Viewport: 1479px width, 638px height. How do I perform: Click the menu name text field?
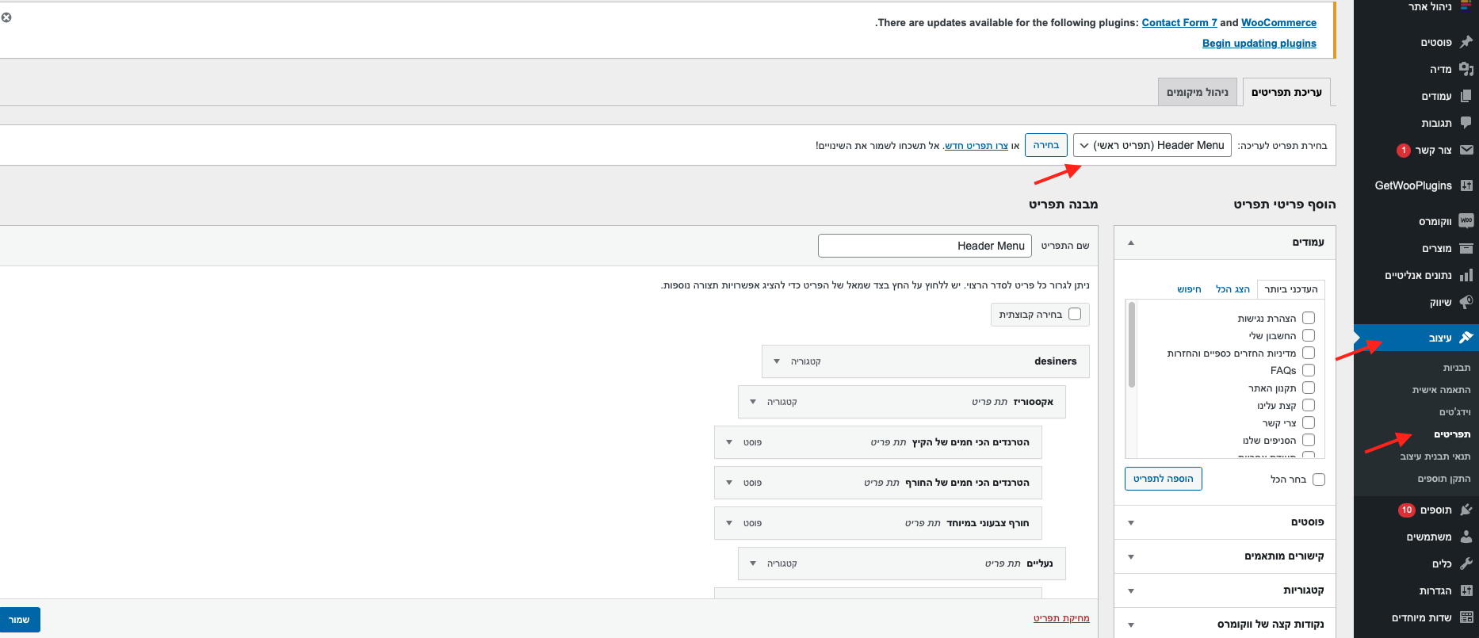924,246
